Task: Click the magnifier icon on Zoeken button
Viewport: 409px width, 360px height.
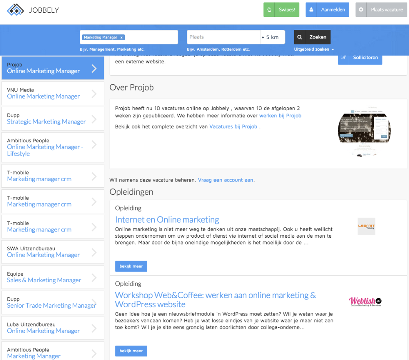Action: (300, 37)
